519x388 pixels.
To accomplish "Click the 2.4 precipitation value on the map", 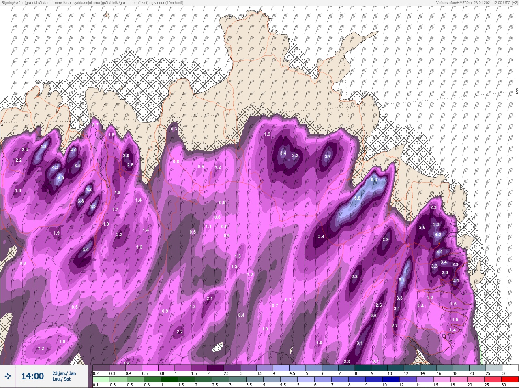I will coord(322,237).
